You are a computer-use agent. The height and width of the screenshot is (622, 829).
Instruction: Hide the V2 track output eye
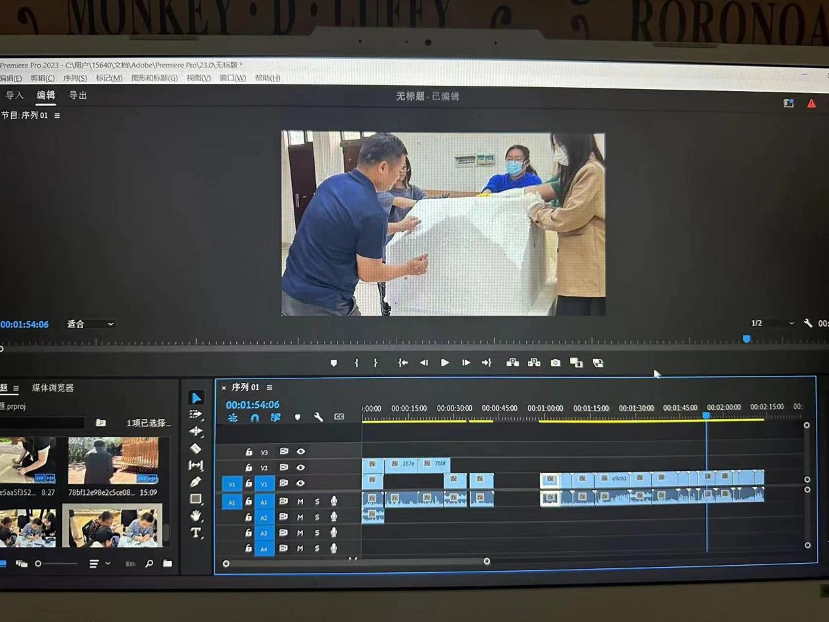(301, 467)
